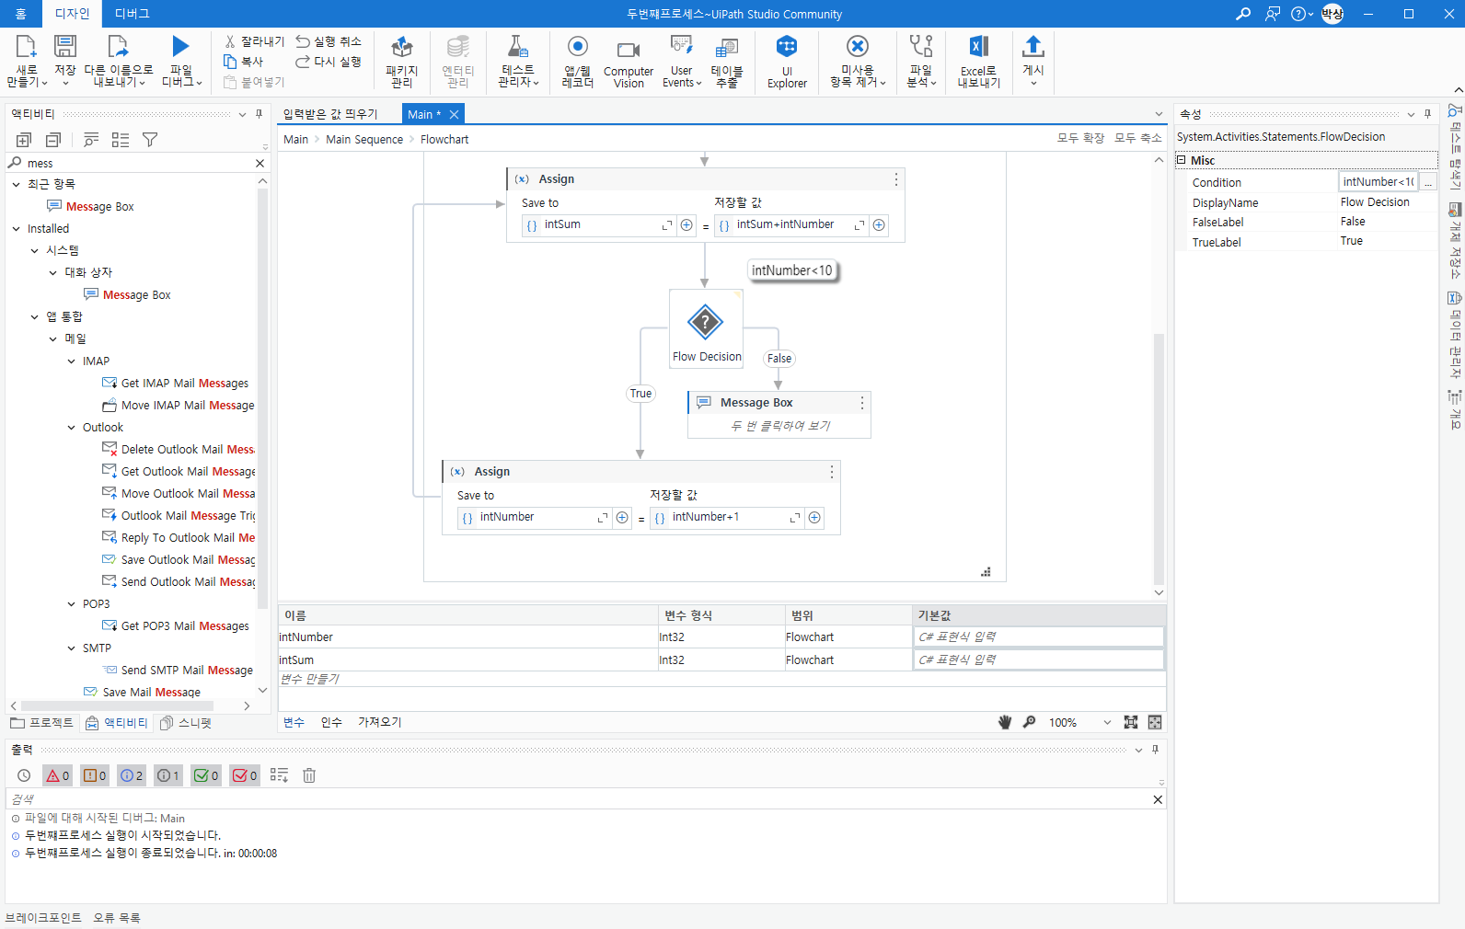Clear the output log with trash icon

point(309,775)
